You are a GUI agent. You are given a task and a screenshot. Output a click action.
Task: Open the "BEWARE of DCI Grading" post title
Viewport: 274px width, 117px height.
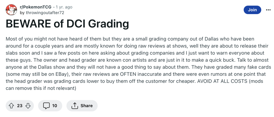tap(67, 24)
